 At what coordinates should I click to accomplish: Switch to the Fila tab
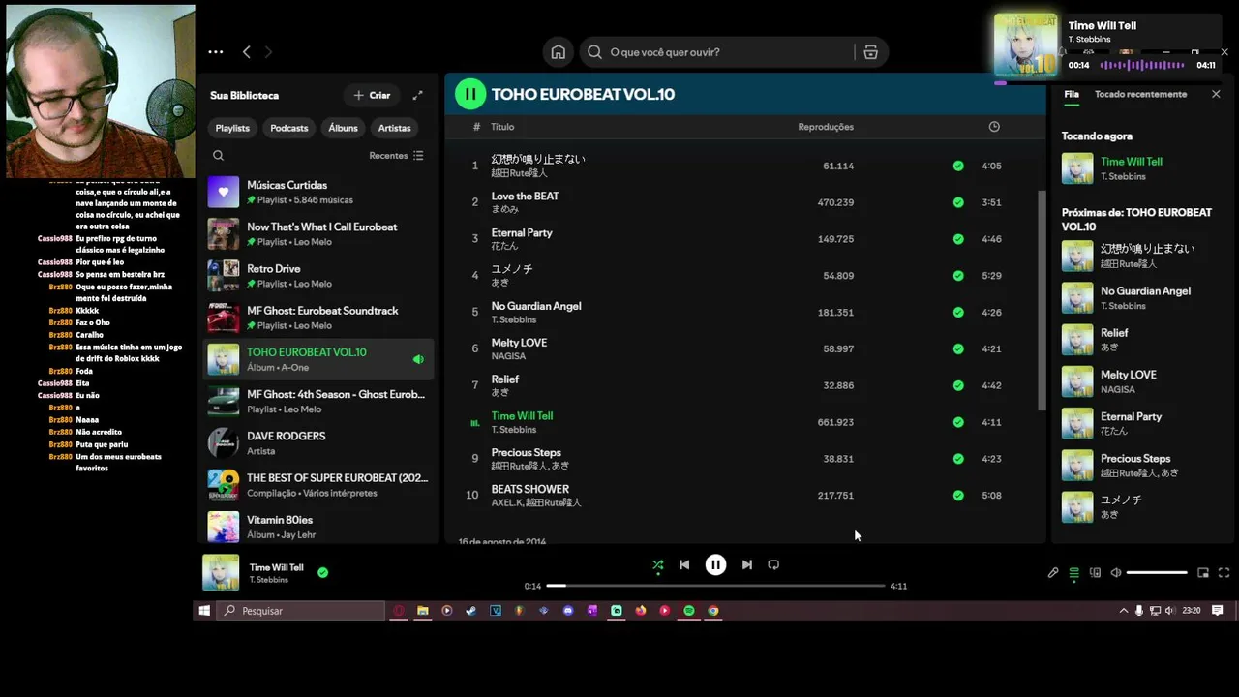tap(1072, 94)
